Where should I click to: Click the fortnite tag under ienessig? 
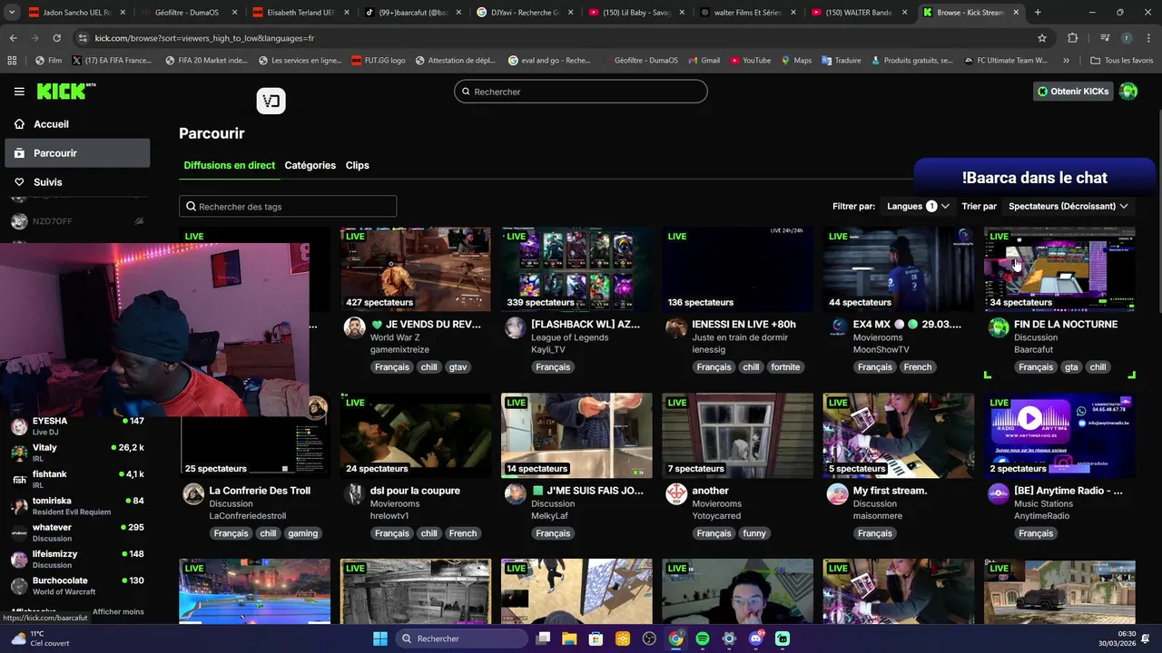point(785,367)
